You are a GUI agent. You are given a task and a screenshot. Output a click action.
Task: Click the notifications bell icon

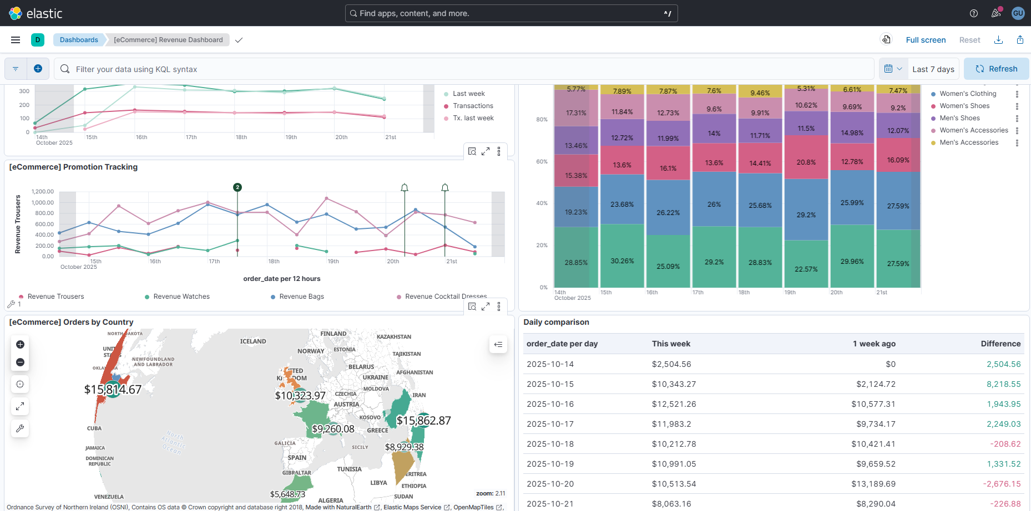tap(995, 13)
